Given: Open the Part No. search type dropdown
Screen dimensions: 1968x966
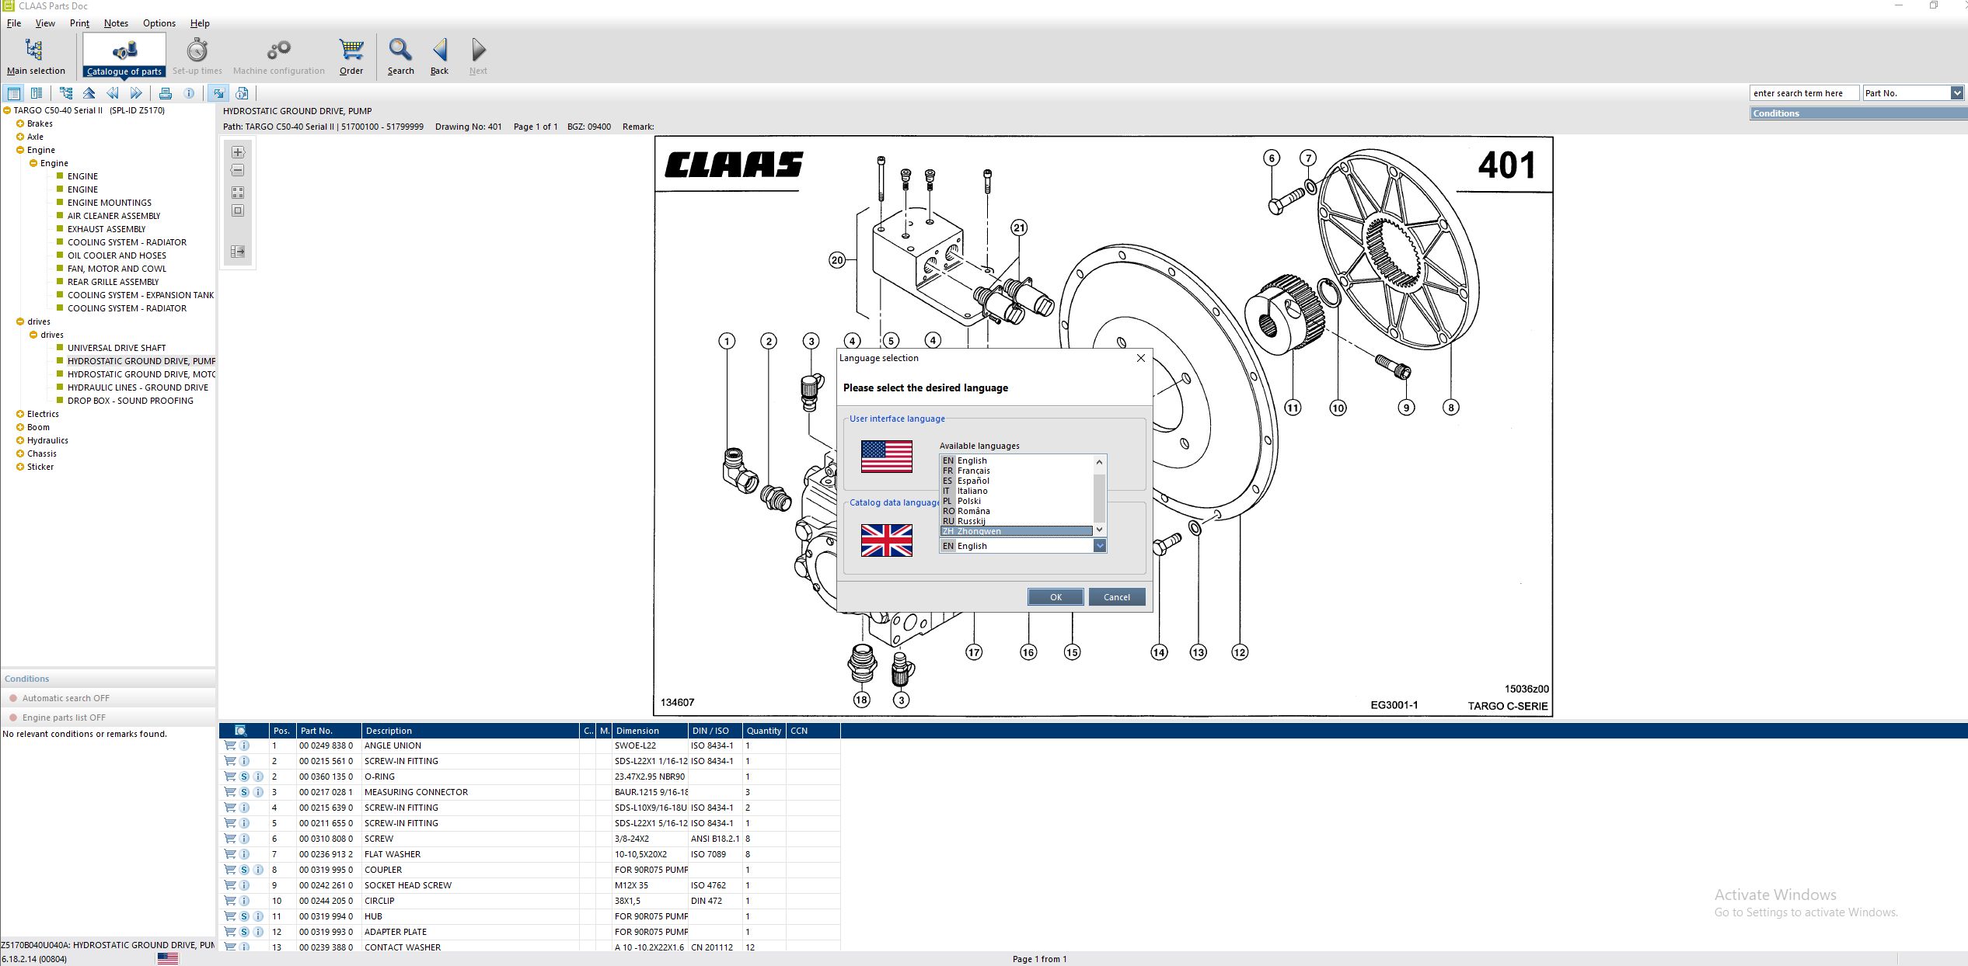Looking at the screenshot, I should coord(1956,93).
